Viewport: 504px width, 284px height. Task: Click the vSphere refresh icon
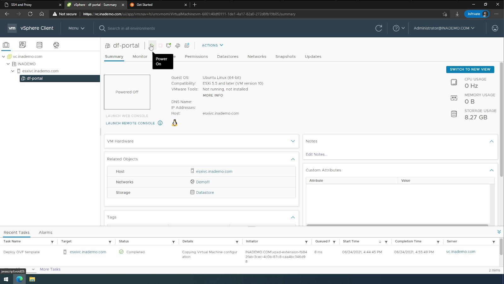click(379, 28)
